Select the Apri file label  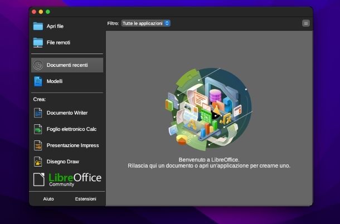click(55, 26)
